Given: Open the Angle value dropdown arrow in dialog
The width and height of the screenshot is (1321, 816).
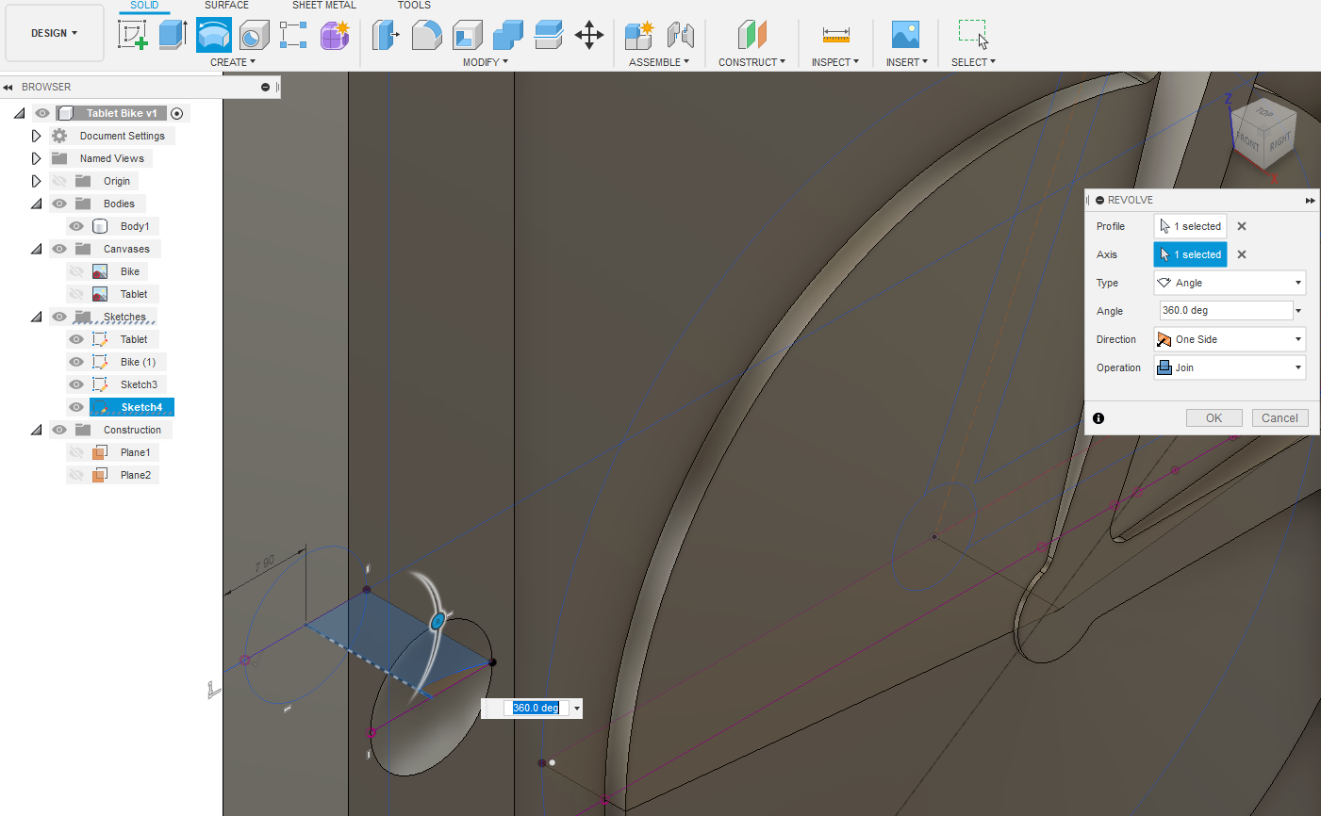Looking at the screenshot, I should tap(1298, 311).
